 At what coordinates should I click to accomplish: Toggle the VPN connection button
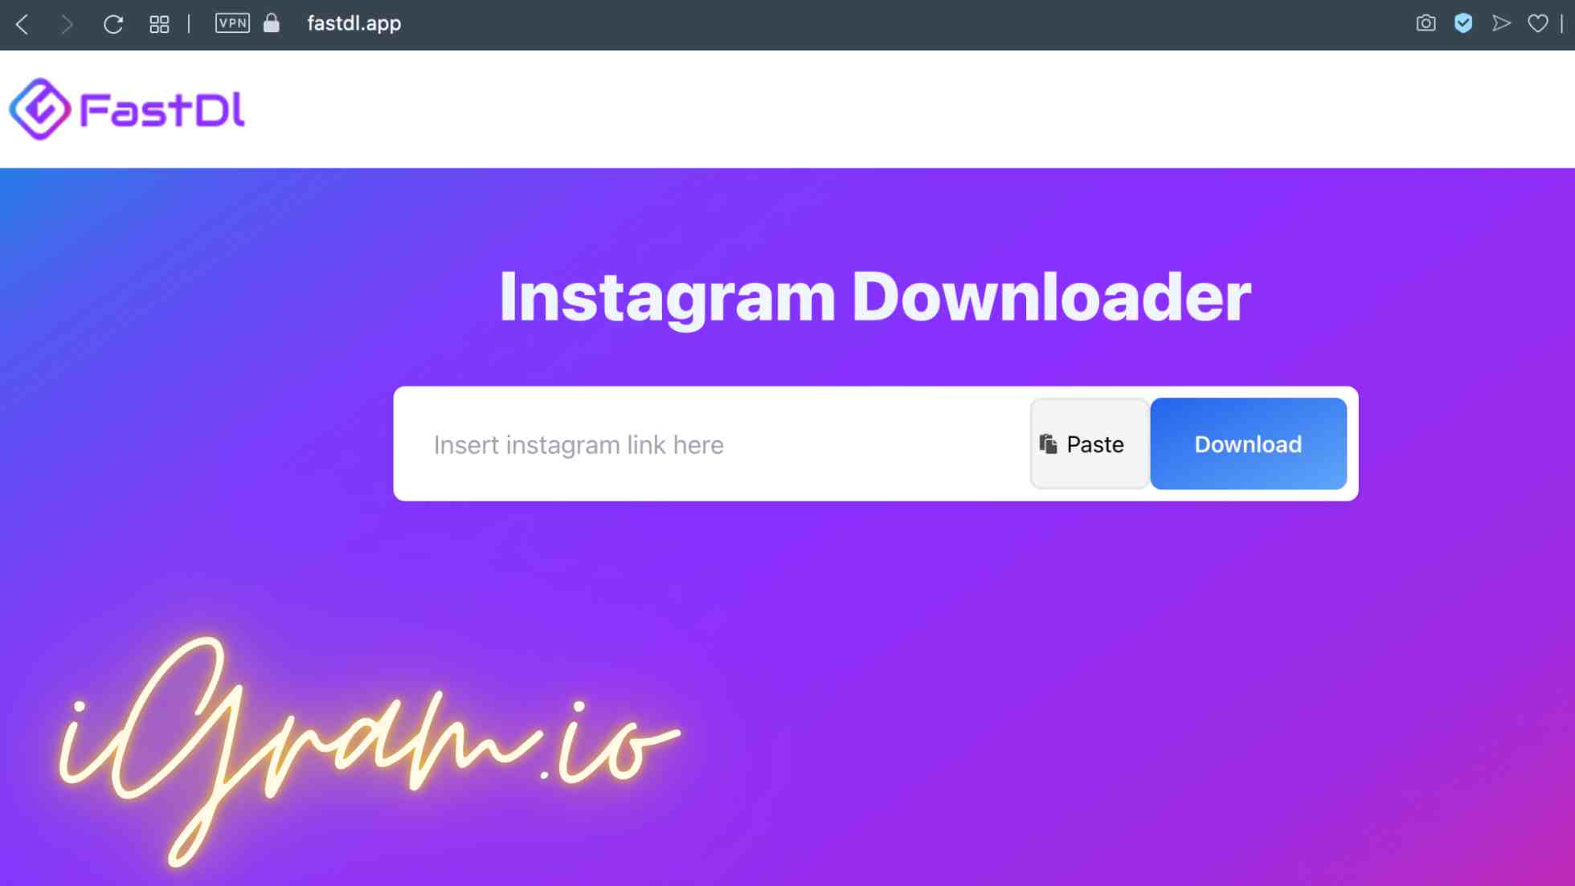click(x=231, y=24)
